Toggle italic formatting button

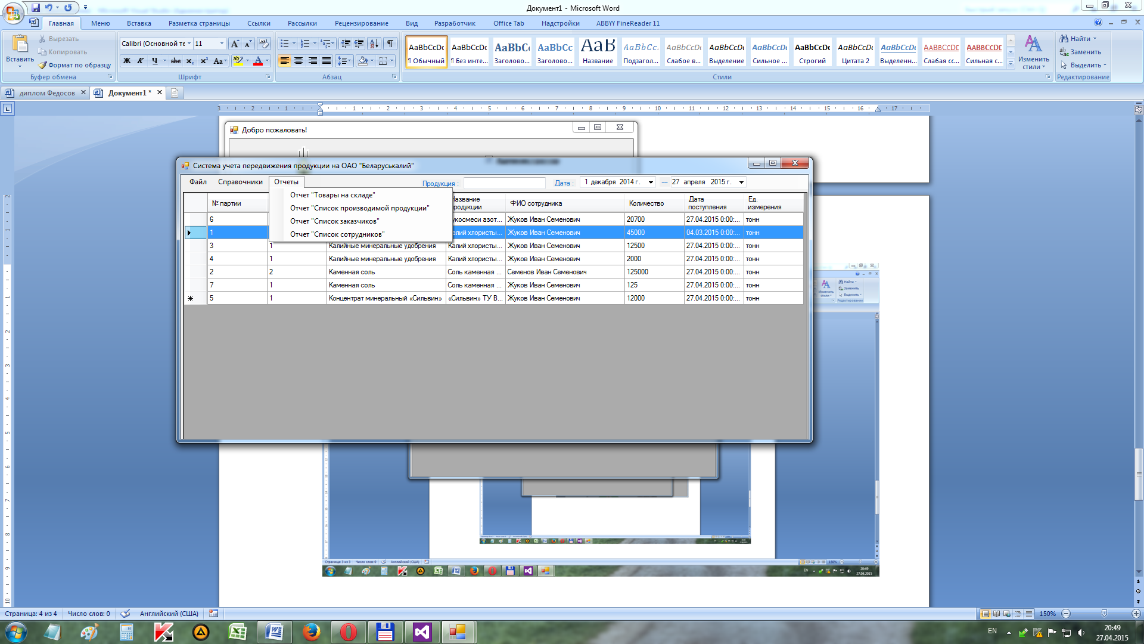point(141,61)
